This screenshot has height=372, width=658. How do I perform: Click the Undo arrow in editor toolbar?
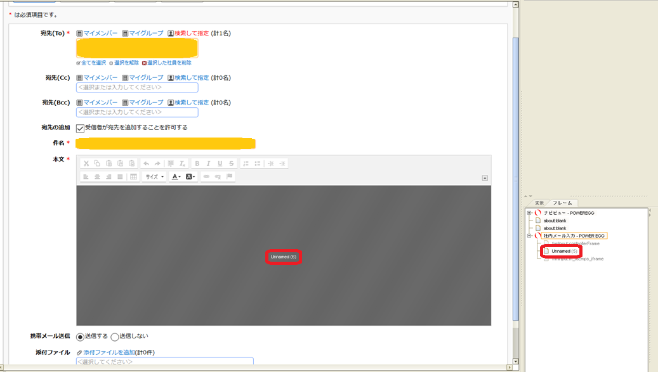coord(146,164)
